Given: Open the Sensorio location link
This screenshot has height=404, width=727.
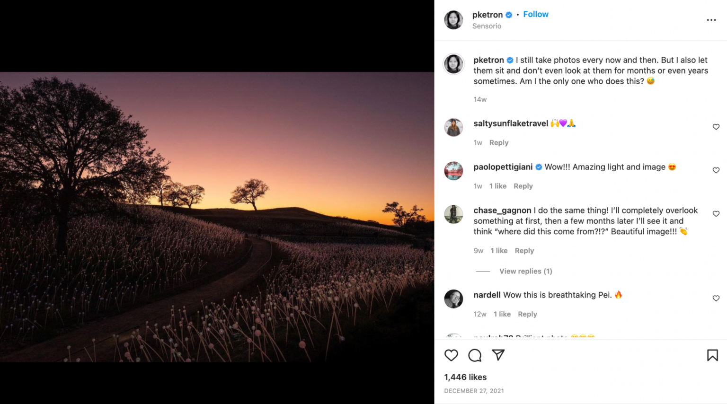Looking at the screenshot, I should pos(487,26).
